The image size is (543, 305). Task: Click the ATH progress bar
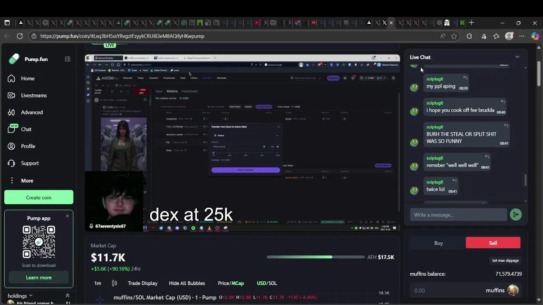coord(315,257)
